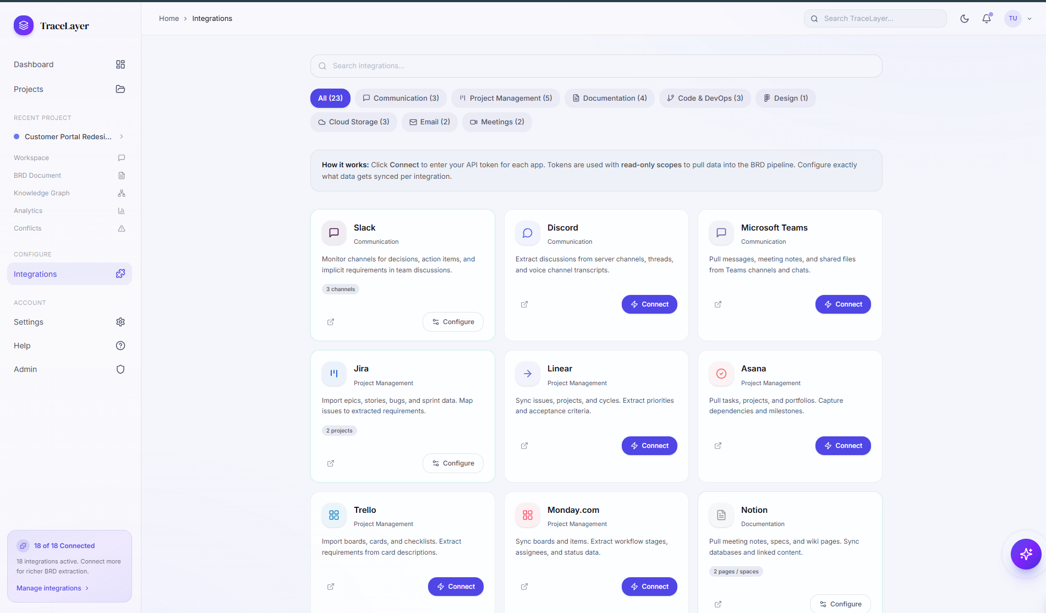Open the notifications bell
Image resolution: width=1046 pixels, height=613 pixels.
pos(987,19)
